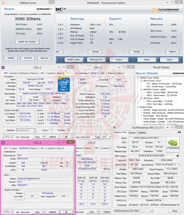Toggle the OpenCL checkbox
Screen dimensions: 184x215
coord(130,205)
